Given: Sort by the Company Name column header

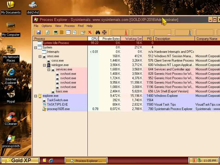Looking at the screenshot, I should point(207,39).
